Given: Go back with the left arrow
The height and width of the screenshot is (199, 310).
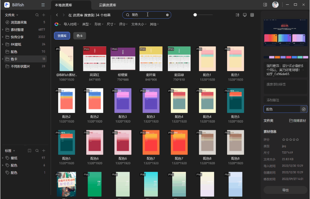Looking at the screenshot, I should [57, 15].
